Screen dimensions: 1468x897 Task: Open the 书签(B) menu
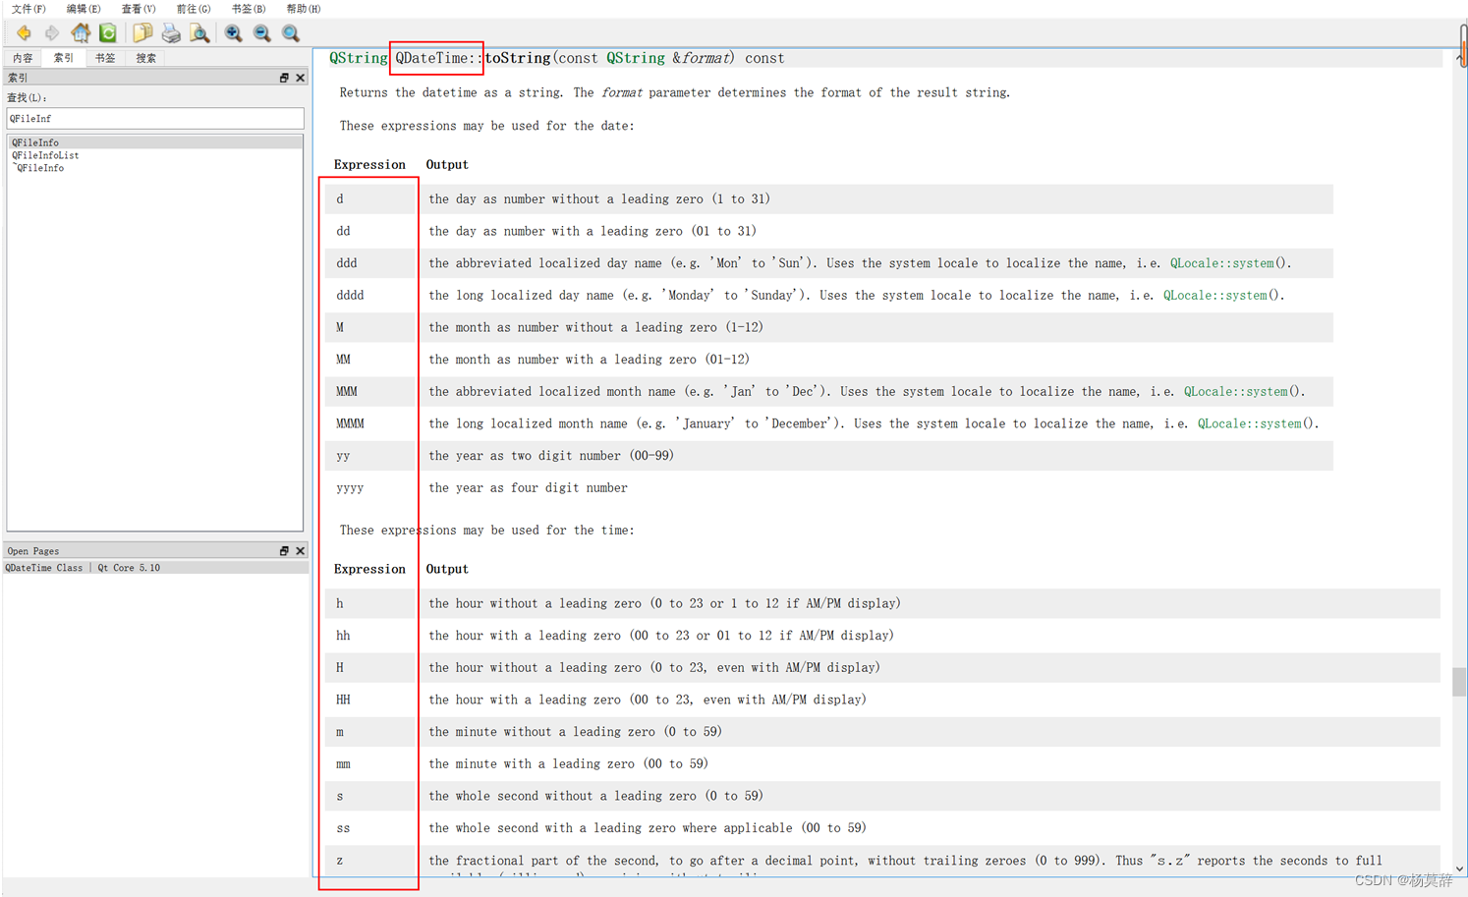pos(249,9)
